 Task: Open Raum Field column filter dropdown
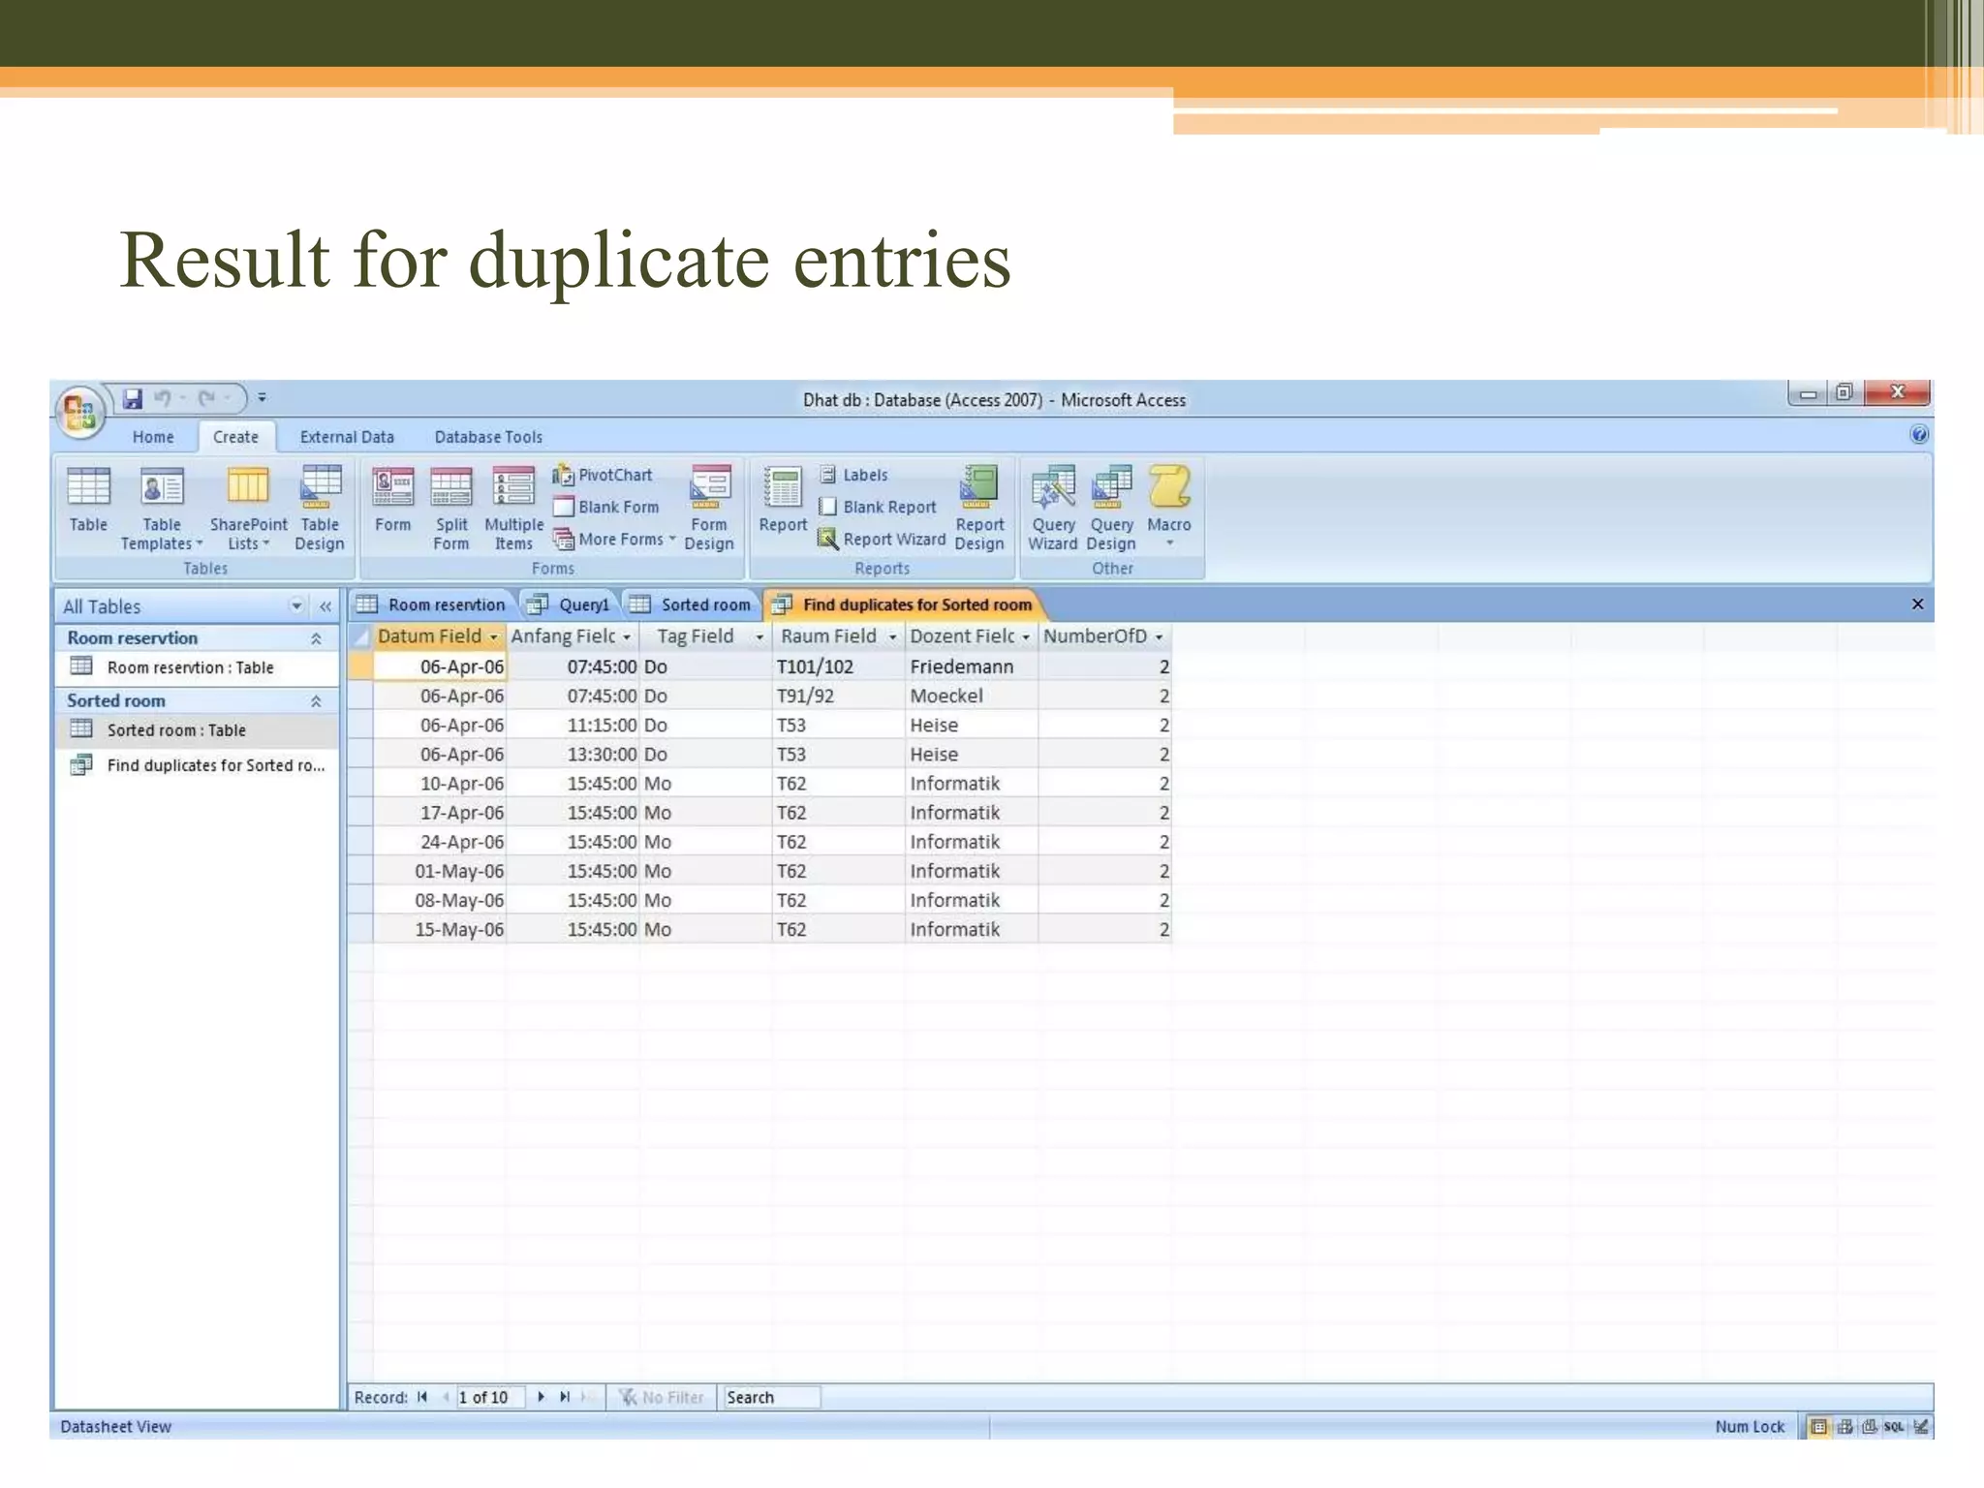tap(892, 637)
